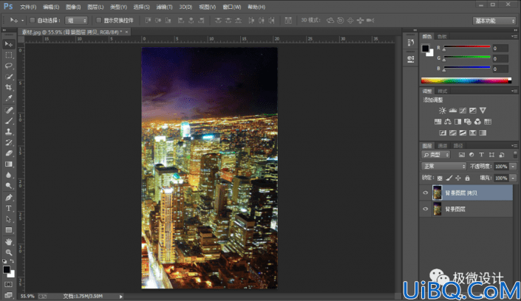
Task: Select the Rectangular Marquee tool
Action: coord(9,55)
